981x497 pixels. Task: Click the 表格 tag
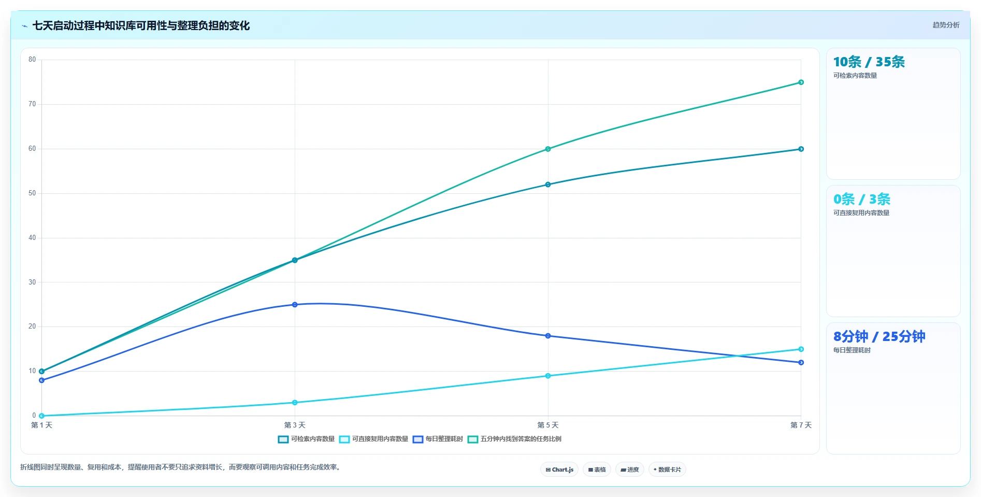pos(597,470)
